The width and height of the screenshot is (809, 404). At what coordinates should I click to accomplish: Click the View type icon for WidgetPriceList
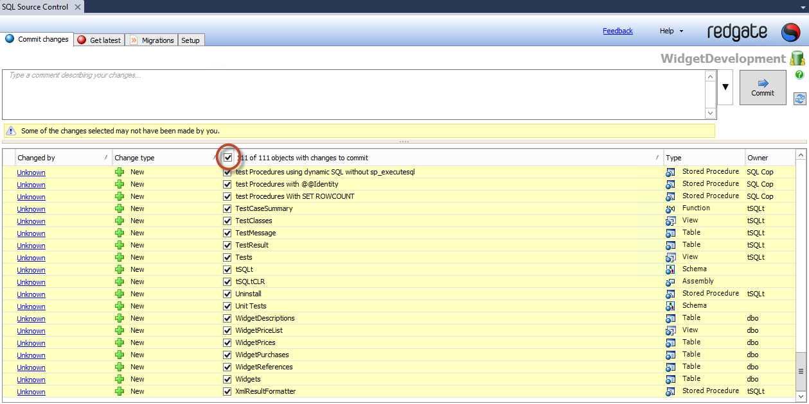670,330
